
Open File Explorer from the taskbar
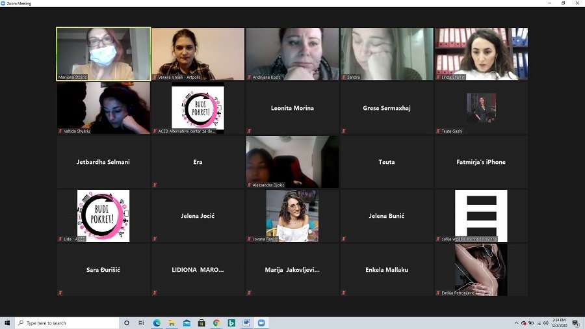tap(172, 323)
